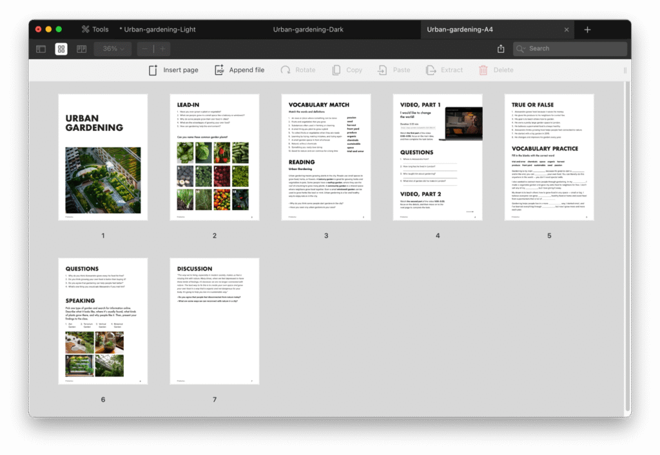Viewport: 660px width, 455px height.
Task: Expand the 36% zoom level dropdown
Action: click(113, 49)
